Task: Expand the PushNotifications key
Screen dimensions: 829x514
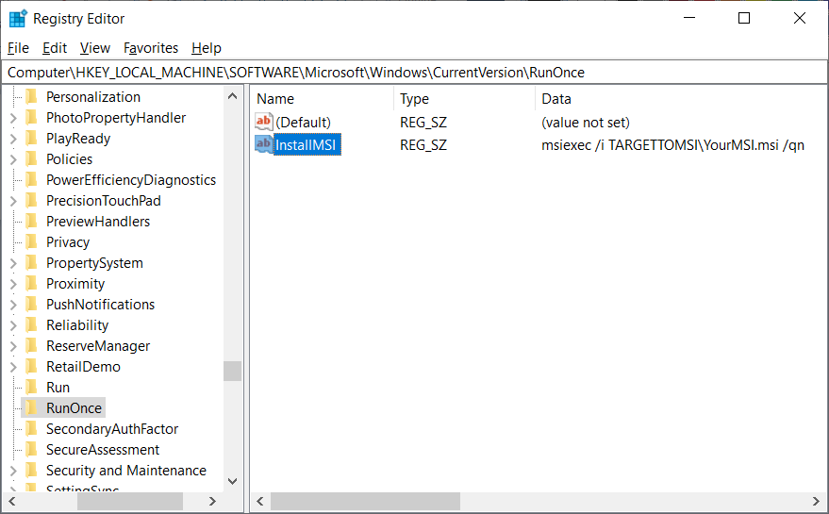Action: point(14,305)
